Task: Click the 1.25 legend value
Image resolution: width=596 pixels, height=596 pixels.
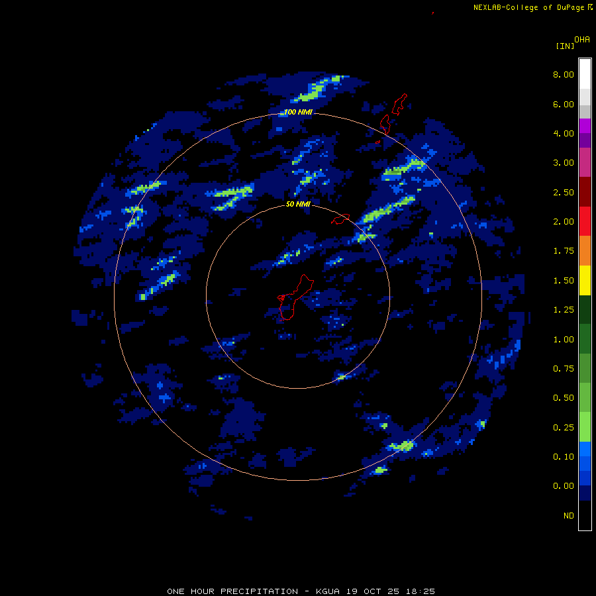Action: pyautogui.click(x=564, y=310)
